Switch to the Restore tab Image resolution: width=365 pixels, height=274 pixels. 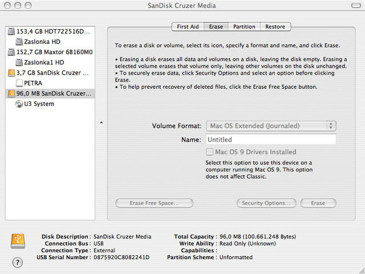click(x=275, y=27)
